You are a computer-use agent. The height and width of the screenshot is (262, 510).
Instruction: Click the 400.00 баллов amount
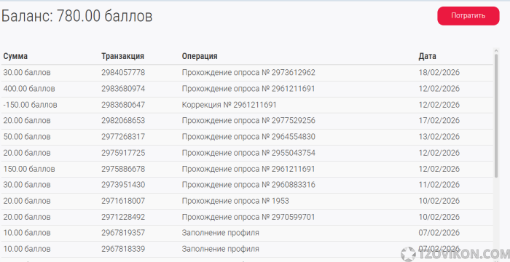[29, 88]
